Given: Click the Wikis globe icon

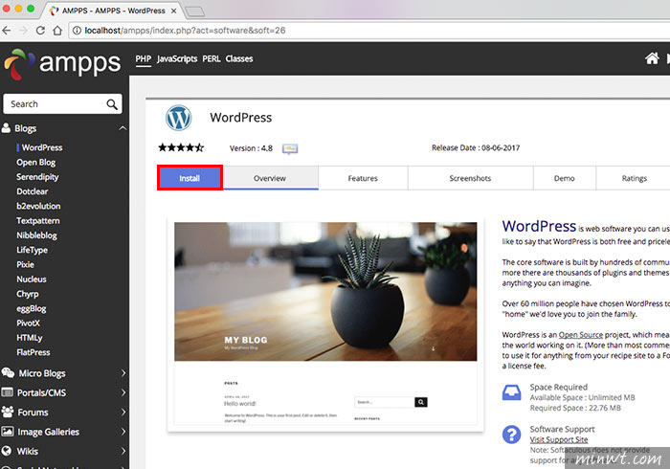Looking at the screenshot, I should tap(7, 451).
